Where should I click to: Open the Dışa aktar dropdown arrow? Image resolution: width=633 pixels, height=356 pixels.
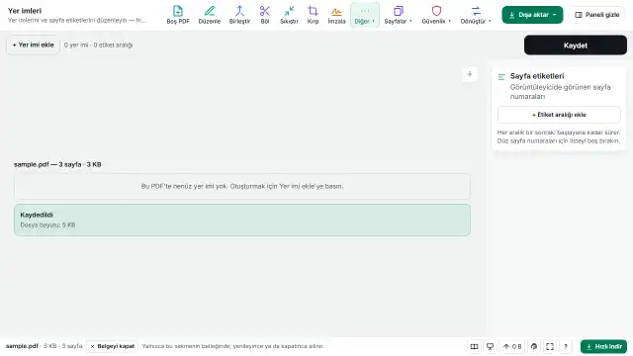[555, 15]
